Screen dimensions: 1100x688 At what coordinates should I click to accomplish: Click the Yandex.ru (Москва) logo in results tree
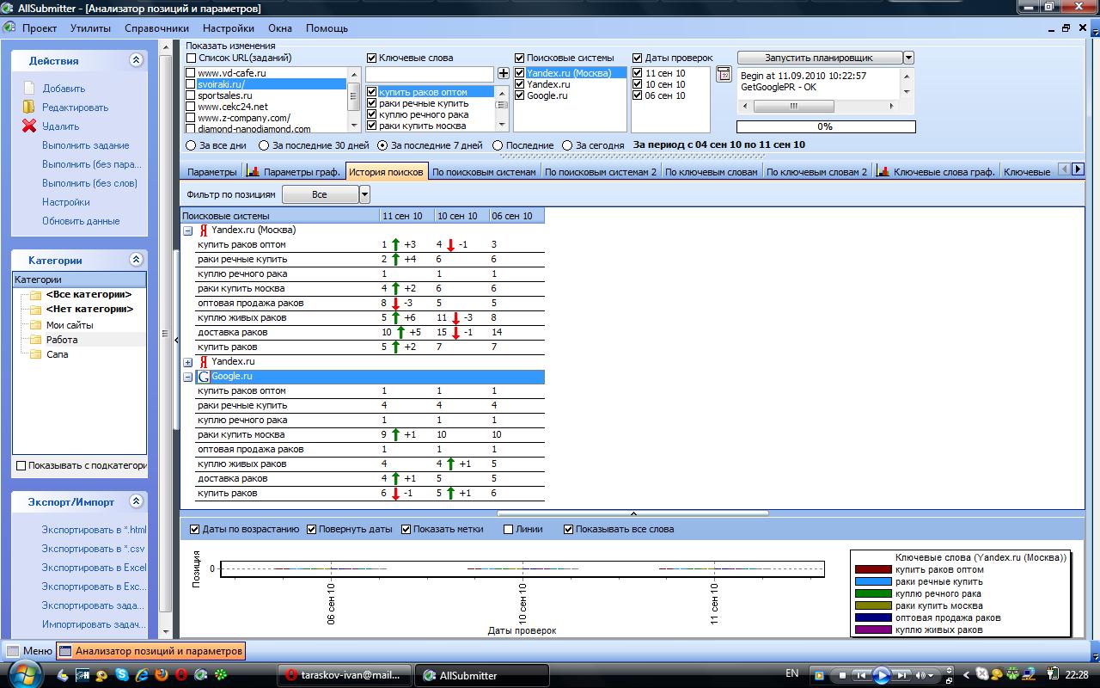(204, 230)
